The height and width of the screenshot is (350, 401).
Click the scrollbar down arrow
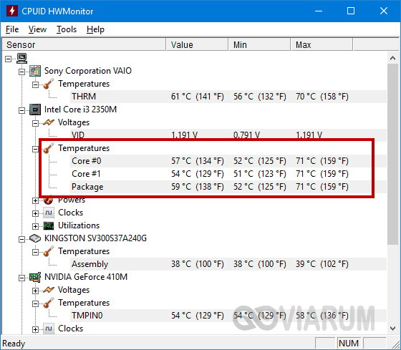(x=393, y=328)
